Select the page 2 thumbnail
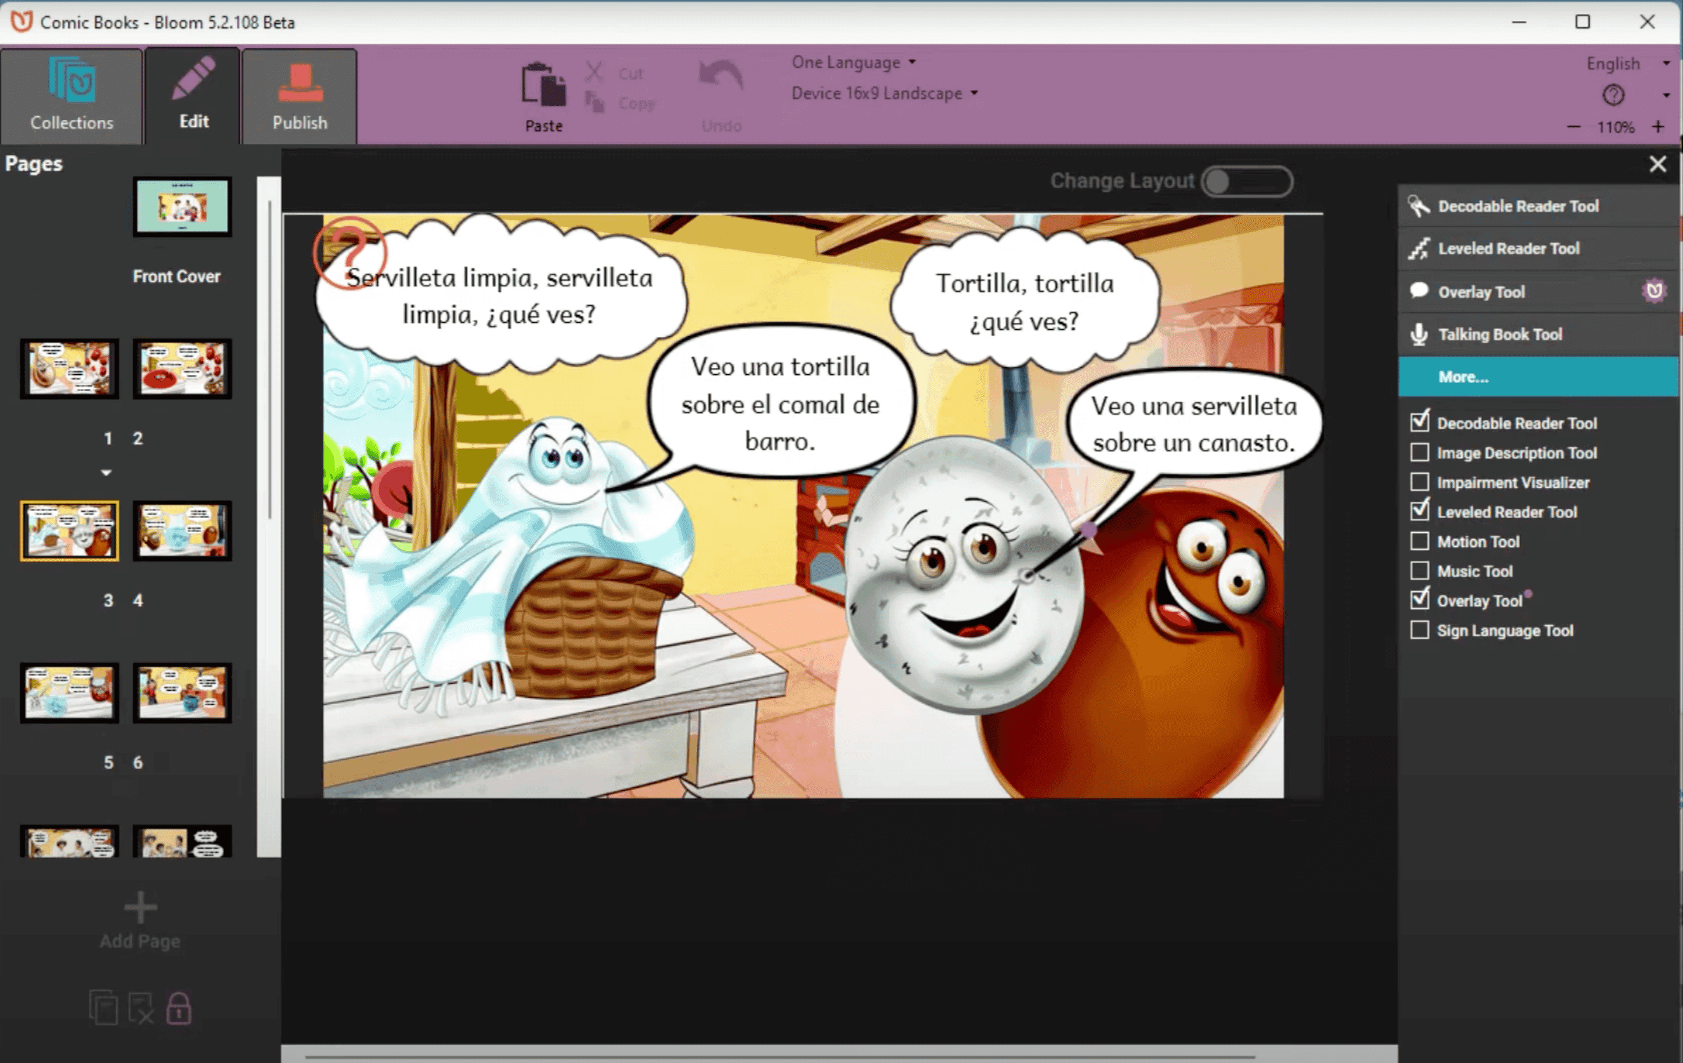The width and height of the screenshot is (1683, 1063). click(182, 368)
